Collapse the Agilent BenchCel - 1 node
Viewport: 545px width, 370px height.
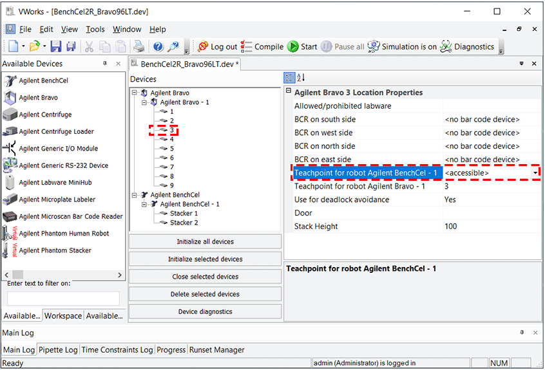144,204
